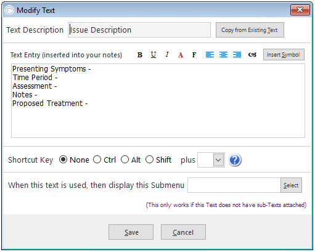Screen dimensions: 315x252
Task: Click Copy from Existing Text button
Action: 250,30
